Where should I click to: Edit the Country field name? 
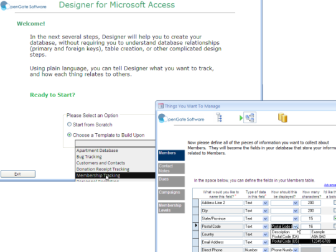click(x=222, y=234)
